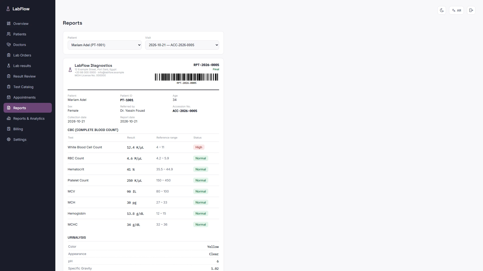The image size is (483, 271).
Task: Go to Overview in the sidebar
Action: pos(28,23)
